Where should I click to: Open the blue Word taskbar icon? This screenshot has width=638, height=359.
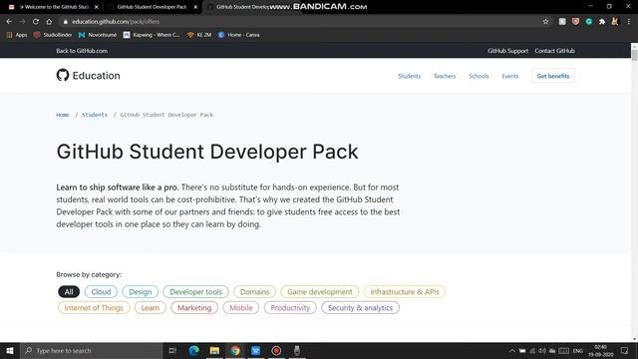(x=255, y=350)
